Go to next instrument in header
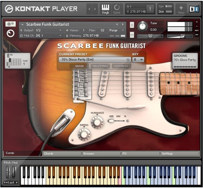Screen dimensions: 203x188 (x=95, y=9)
